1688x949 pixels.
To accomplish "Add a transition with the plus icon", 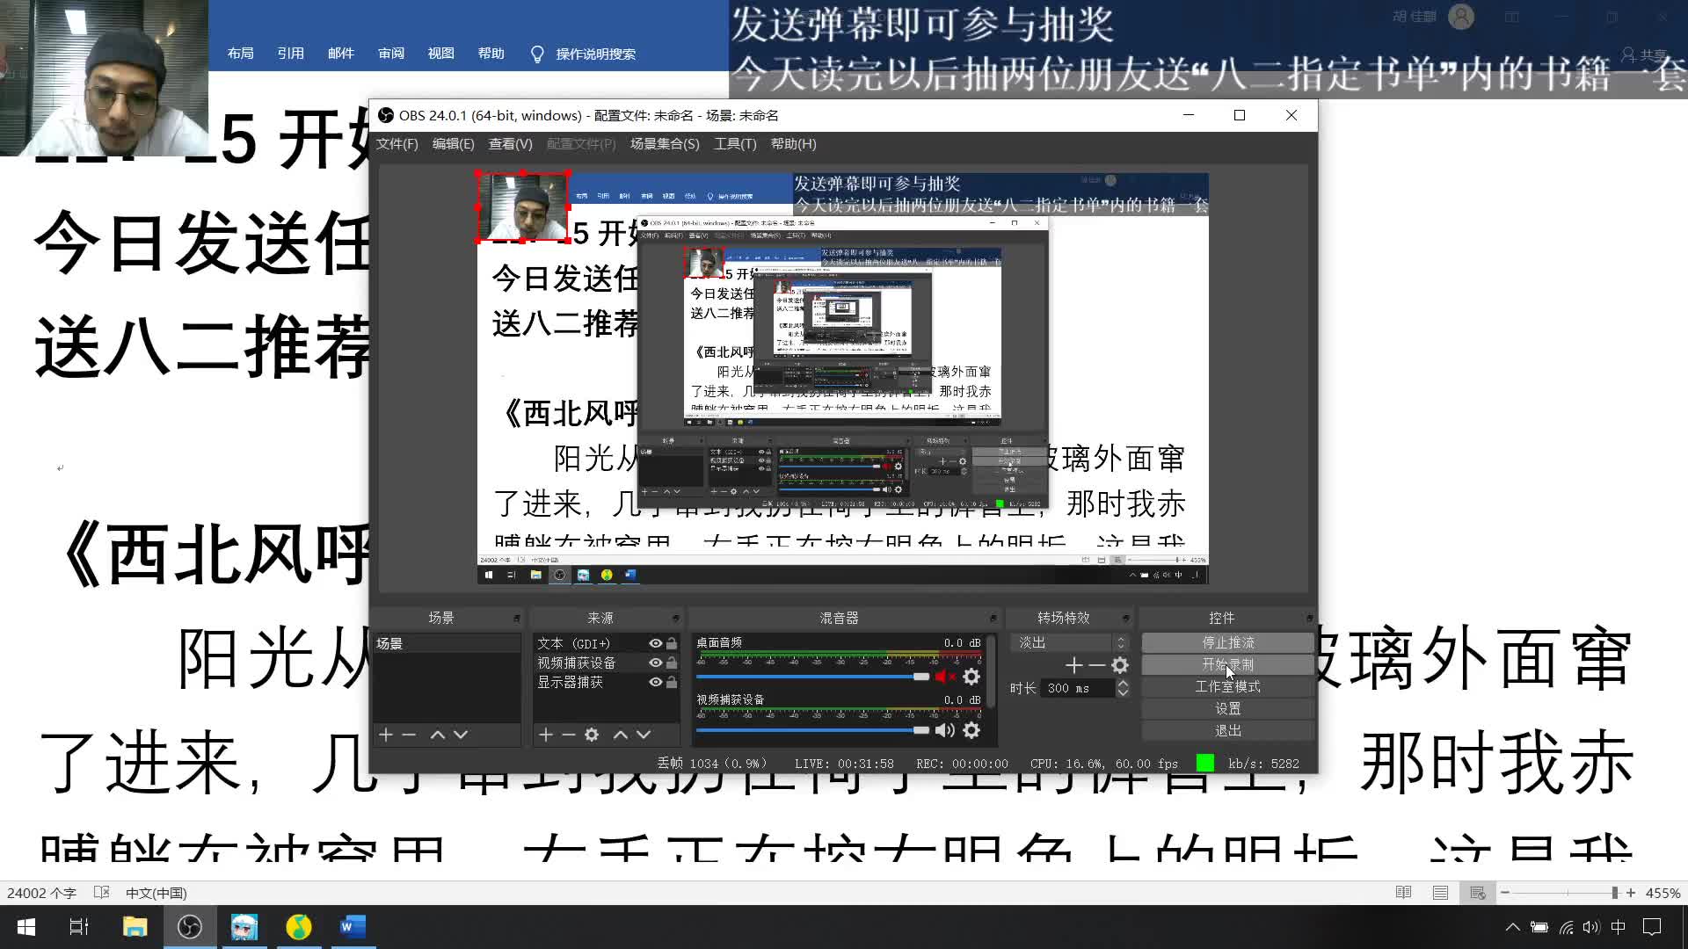I will tap(1073, 665).
